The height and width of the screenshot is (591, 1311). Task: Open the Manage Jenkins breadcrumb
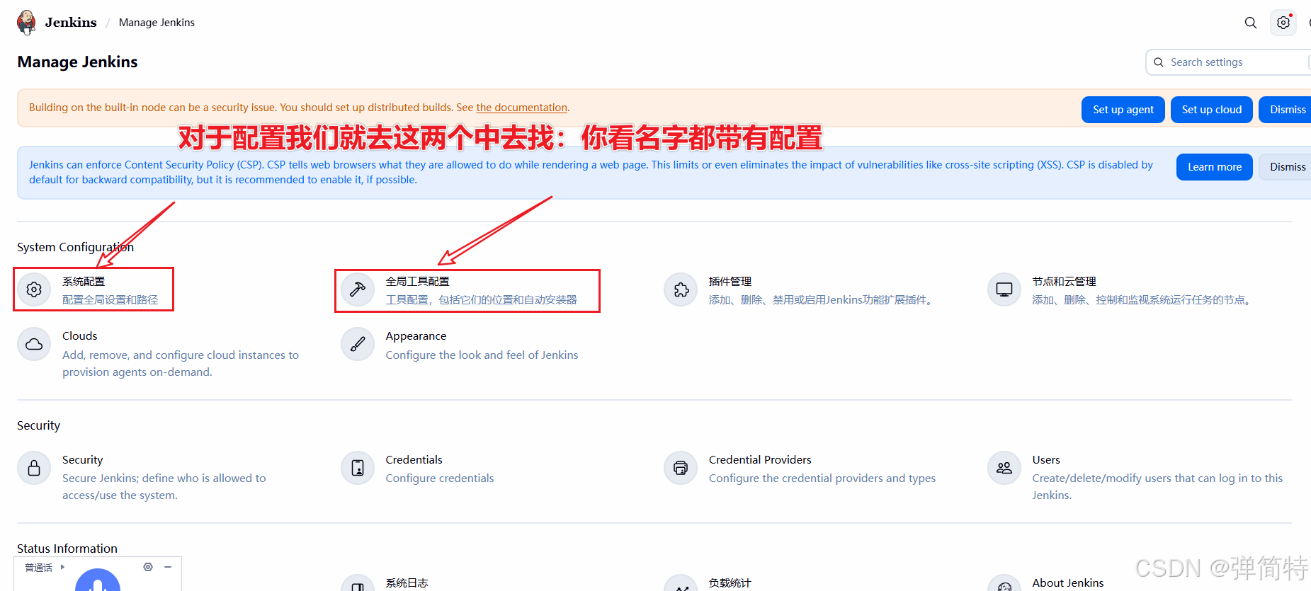[157, 23]
